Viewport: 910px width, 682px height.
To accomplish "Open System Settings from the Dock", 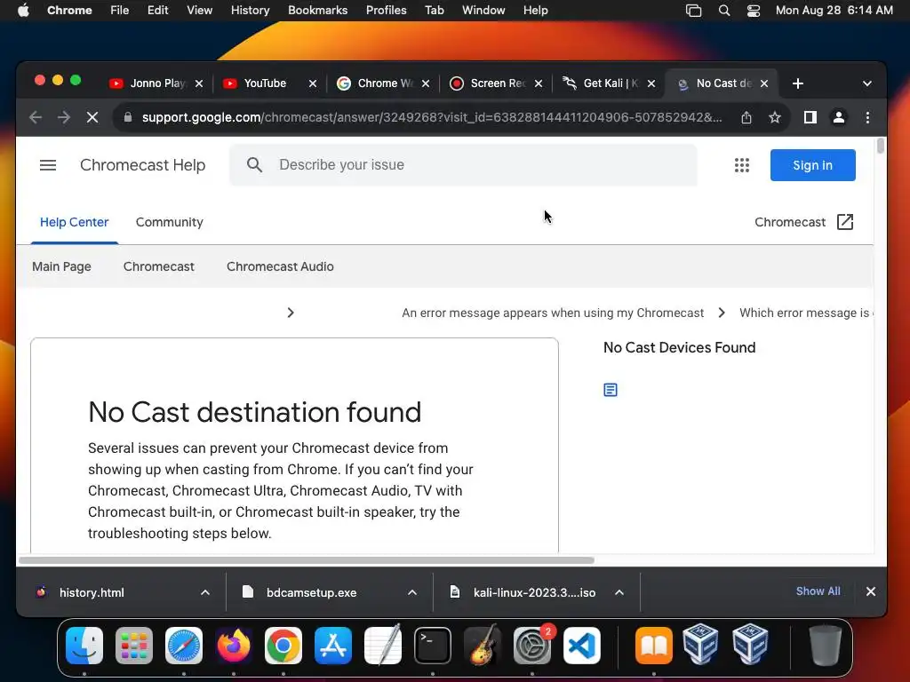I will 532,646.
